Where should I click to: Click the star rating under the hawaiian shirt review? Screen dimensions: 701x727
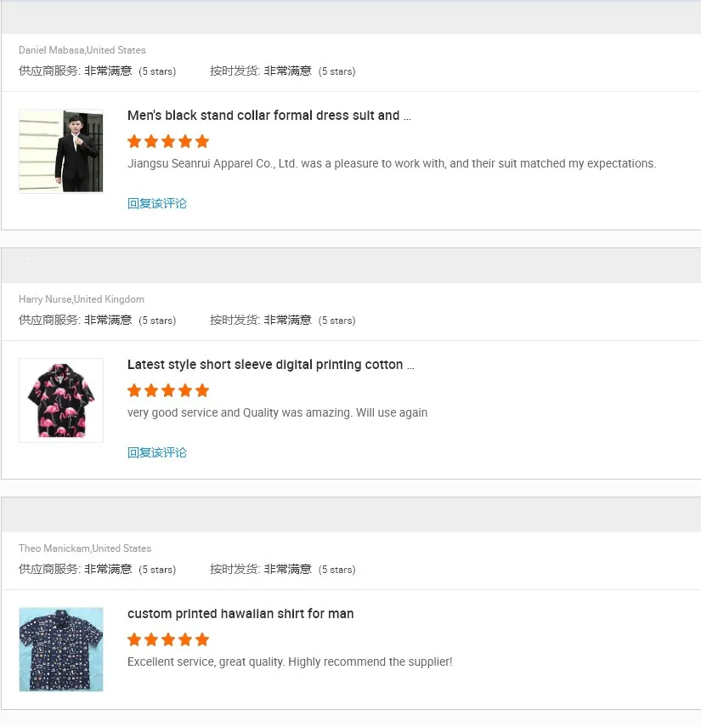click(168, 639)
